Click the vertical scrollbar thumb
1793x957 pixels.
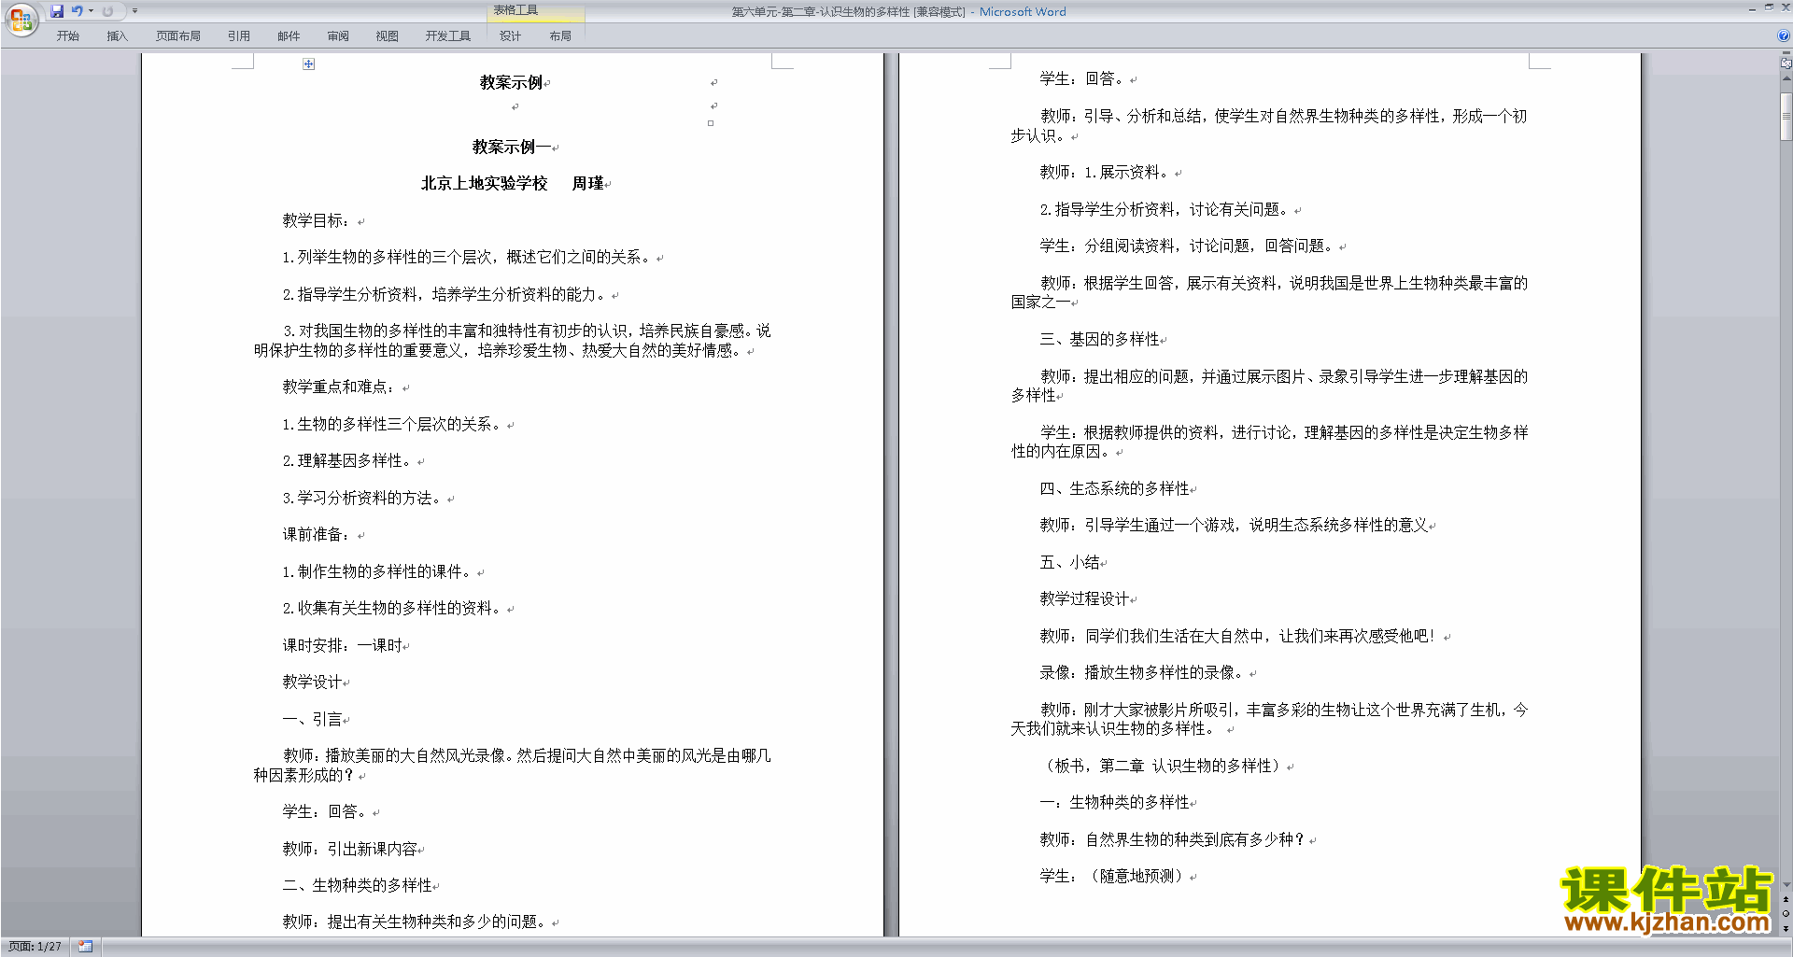point(1786,117)
